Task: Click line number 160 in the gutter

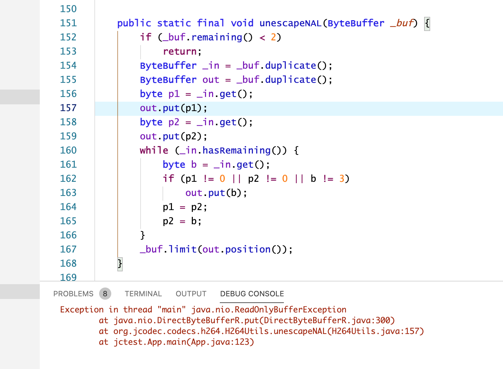Action: point(68,150)
